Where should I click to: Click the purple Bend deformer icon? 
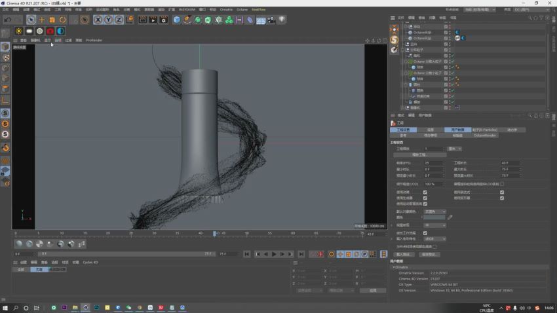tap(250, 20)
